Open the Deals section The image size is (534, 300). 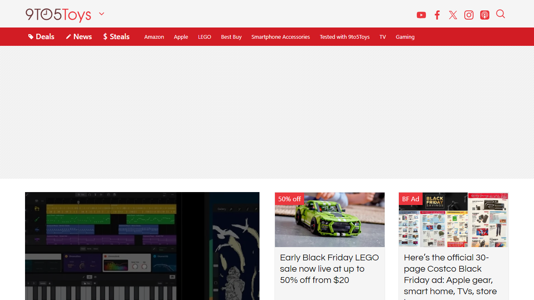click(41, 37)
